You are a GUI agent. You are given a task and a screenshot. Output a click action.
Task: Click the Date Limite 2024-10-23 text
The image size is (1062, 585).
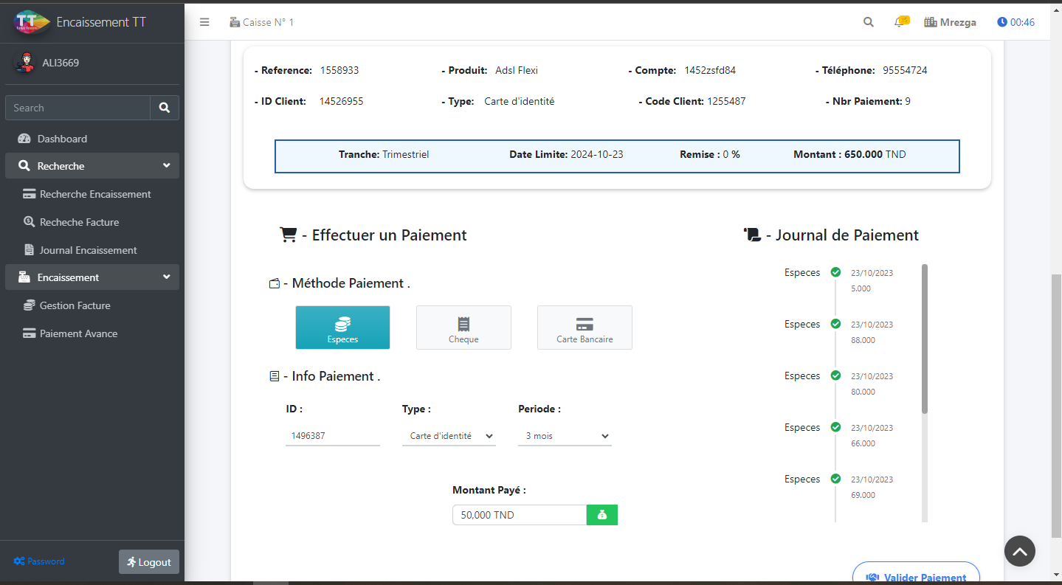[566, 155]
